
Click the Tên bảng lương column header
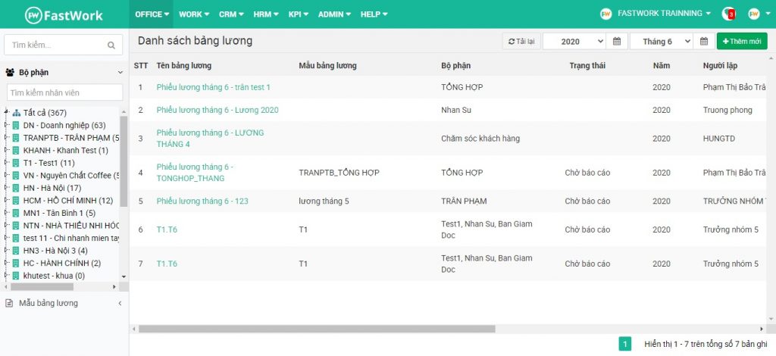coord(183,65)
